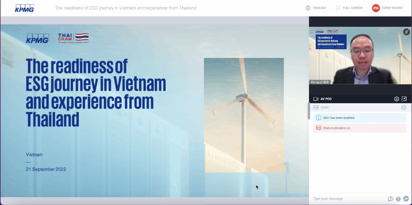The image size is (412, 205).
Task: Click the mute indicator on video
Action: coord(406,32)
